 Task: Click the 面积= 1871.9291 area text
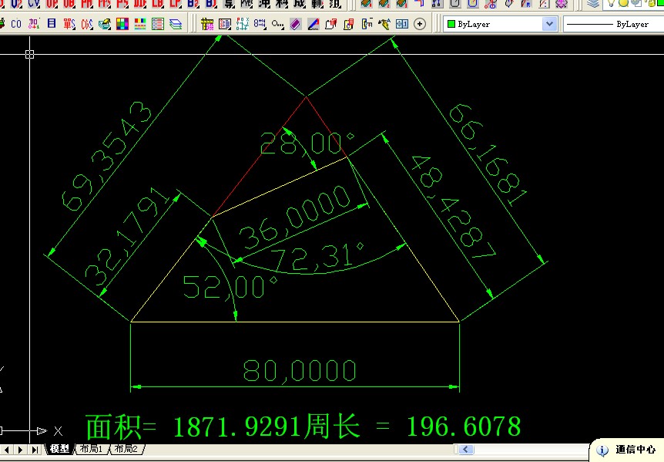(195, 427)
